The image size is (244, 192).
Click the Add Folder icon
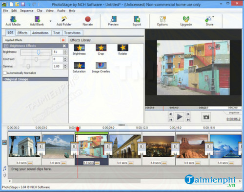(x=64, y=21)
